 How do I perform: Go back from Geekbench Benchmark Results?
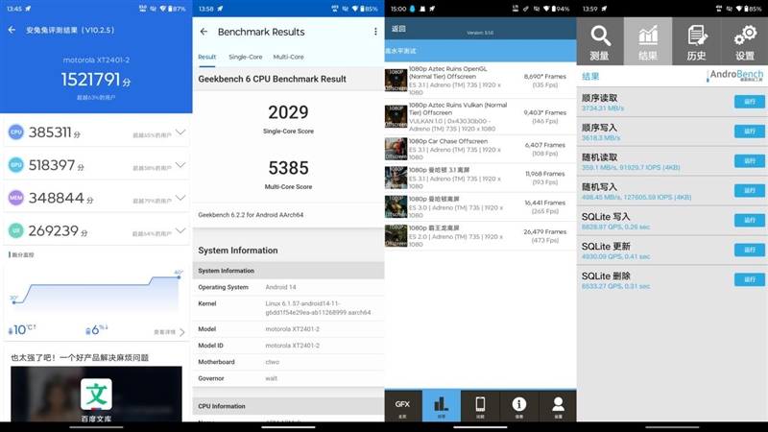pyautogui.click(x=204, y=32)
